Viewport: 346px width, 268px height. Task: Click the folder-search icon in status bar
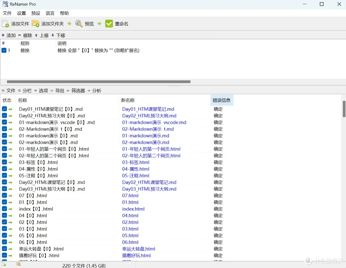[19, 264]
